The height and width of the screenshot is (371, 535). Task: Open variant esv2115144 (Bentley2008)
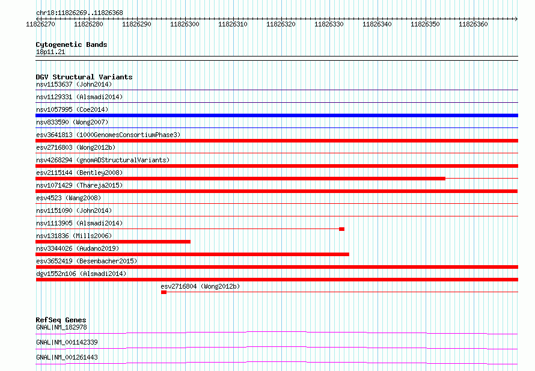[x=79, y=173]
